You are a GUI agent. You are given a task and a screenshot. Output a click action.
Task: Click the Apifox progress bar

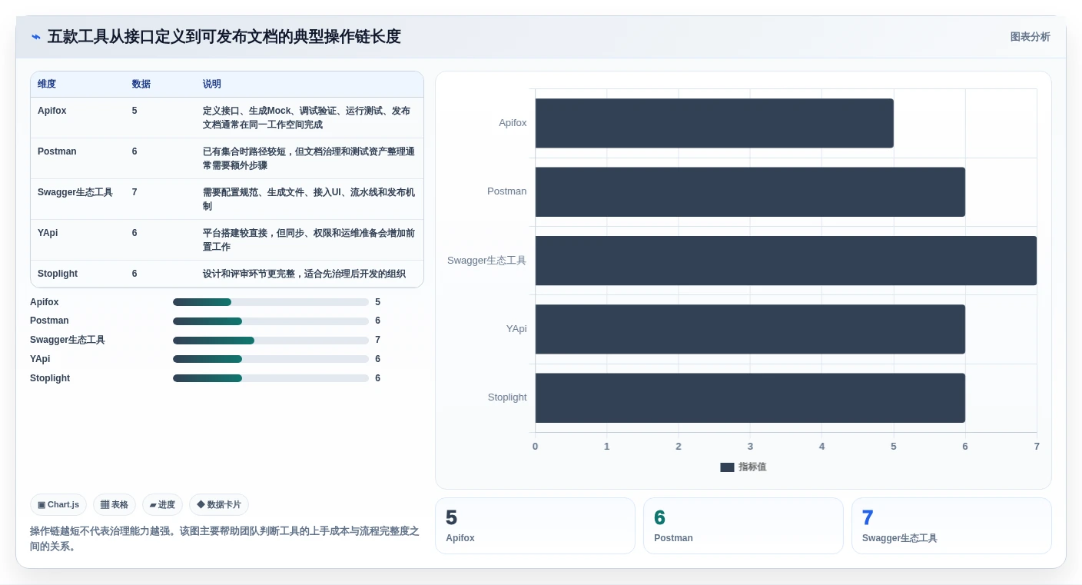click(x=270, y=302)
